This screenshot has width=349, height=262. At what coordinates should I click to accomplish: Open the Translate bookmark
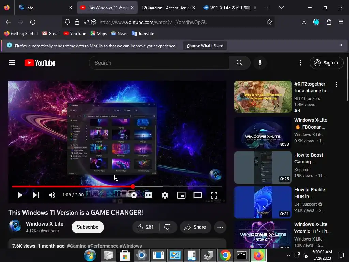click(x=143, y=34)
